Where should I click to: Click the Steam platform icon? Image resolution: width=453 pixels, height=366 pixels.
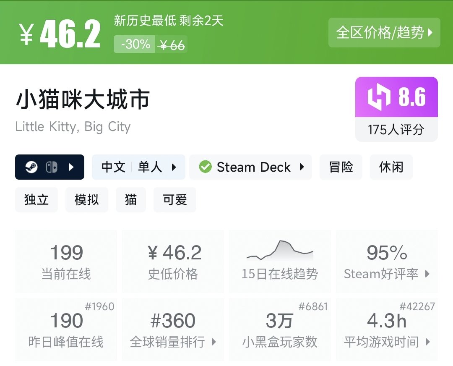click(x=31, y=167)
